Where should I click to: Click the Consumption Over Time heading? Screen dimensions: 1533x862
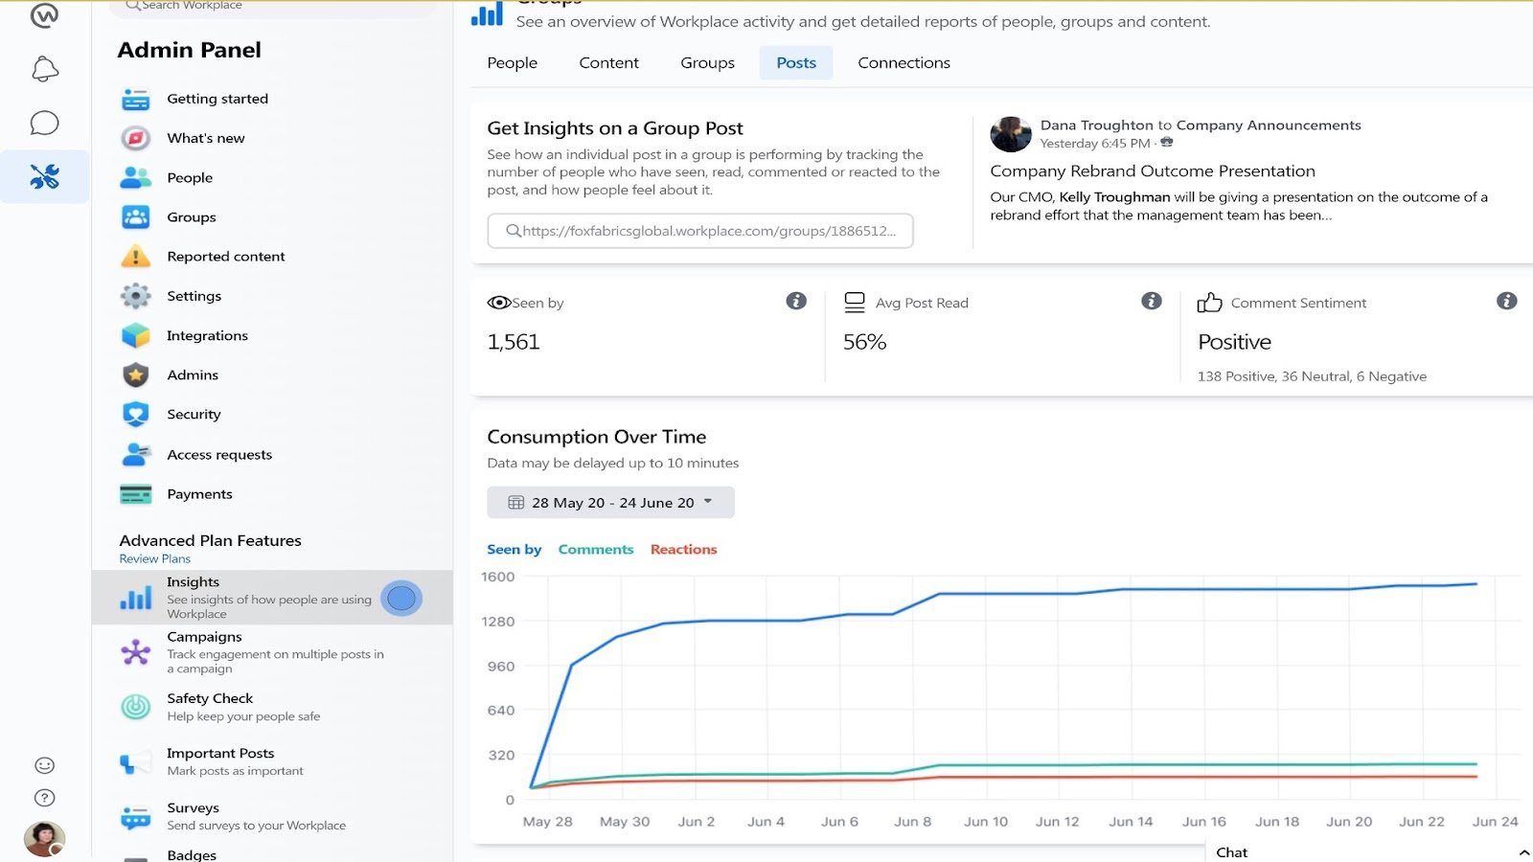point(596,437)
